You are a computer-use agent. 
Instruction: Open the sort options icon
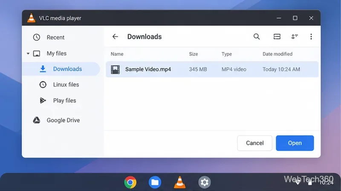point(295,37)
